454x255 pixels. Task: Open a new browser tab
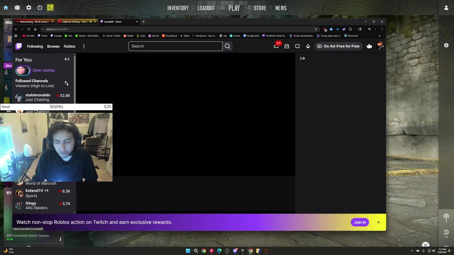click(x=143, y=22)
